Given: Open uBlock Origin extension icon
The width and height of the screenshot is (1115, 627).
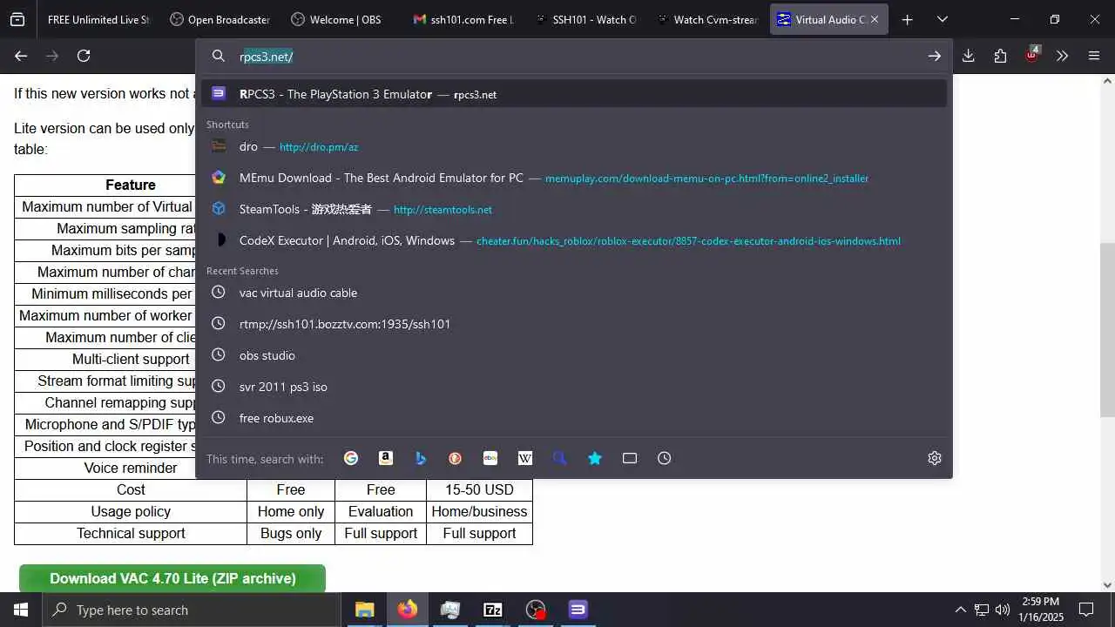Looking at the screenshot, I should tap(1031, 56).
